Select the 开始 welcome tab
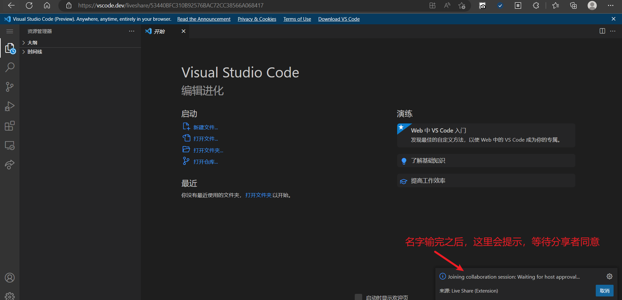Screen dimensions: 622x300 (x=159, y=31)
